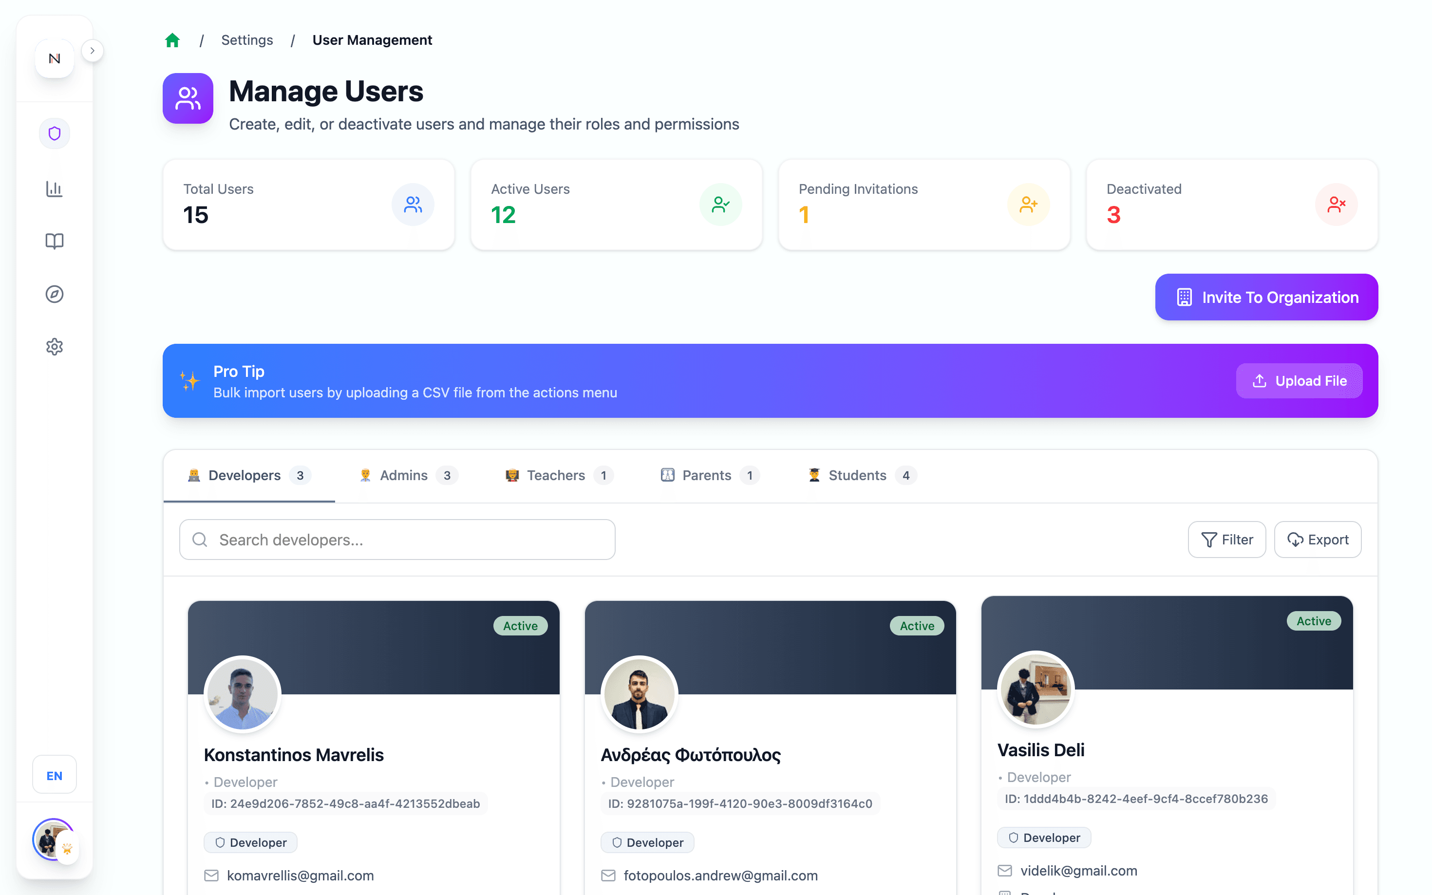Click the Total Users count 15
Screen dimensions: 1432x895
coord(196,215)
